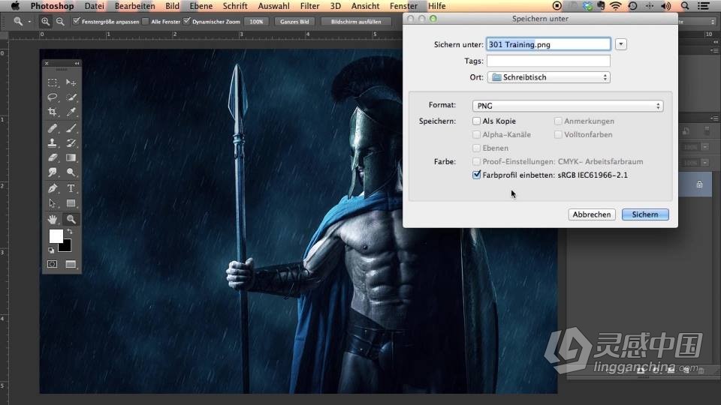Open the Format PNG dropdown

click(x=568, y=106)
